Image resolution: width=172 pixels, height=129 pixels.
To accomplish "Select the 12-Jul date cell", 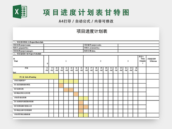I will pos(66,70).
